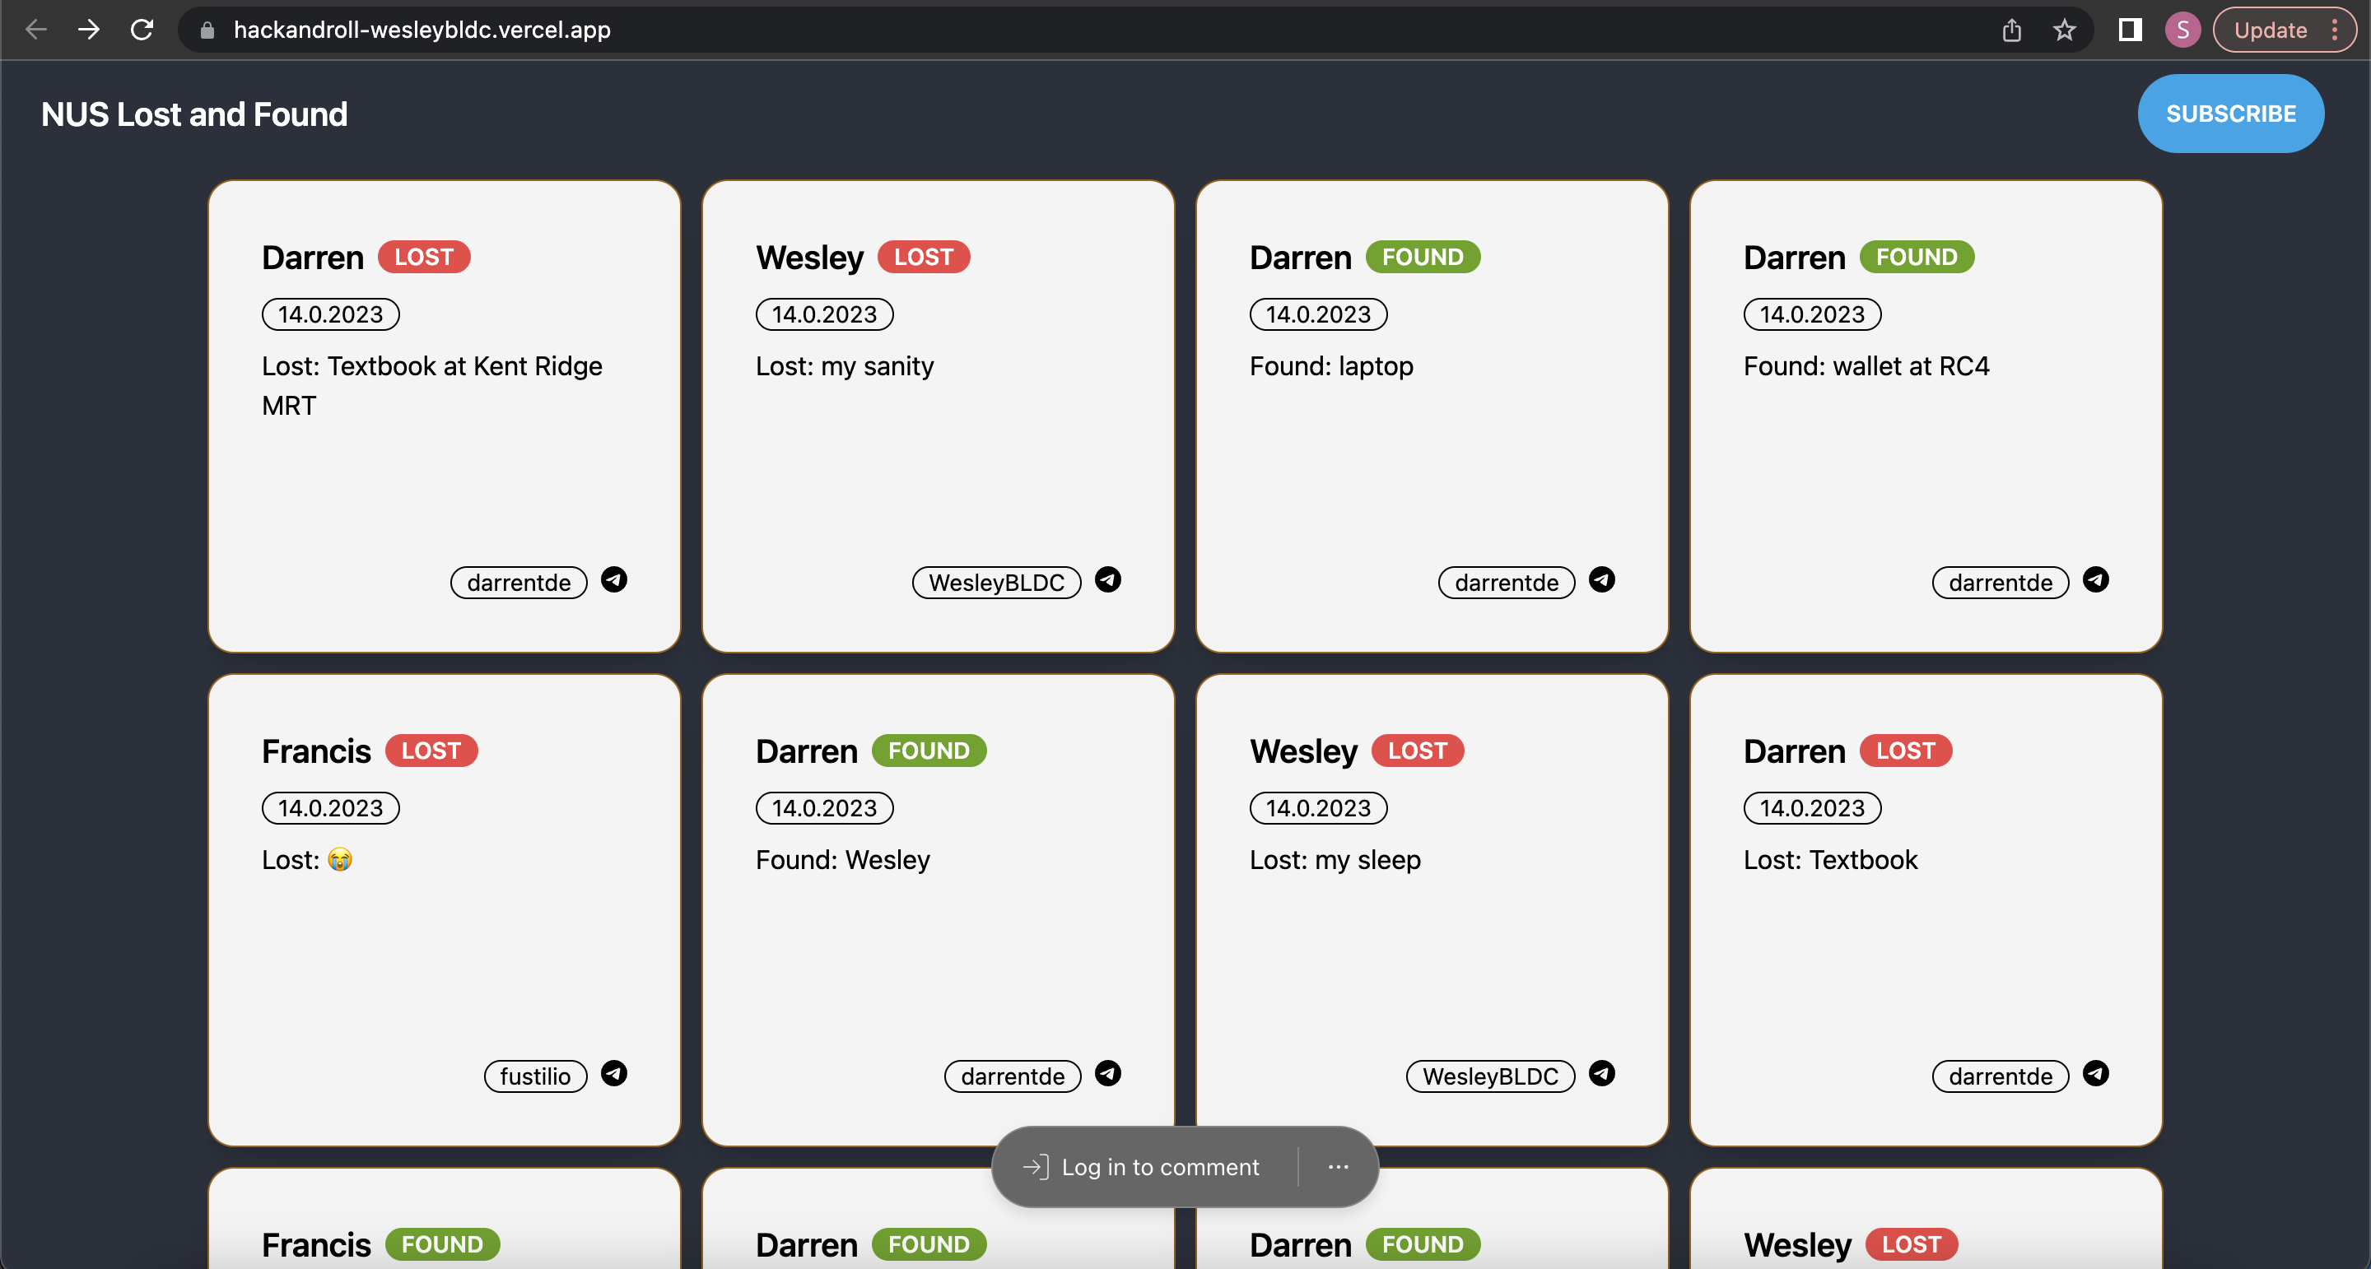Open the S profile avatar menu
Image resolution: width=2371 pixels, height=1269 pixels.
click(2182, 30)
